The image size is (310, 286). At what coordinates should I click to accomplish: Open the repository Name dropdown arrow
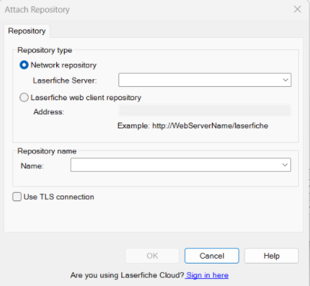[x=285, y=165]
